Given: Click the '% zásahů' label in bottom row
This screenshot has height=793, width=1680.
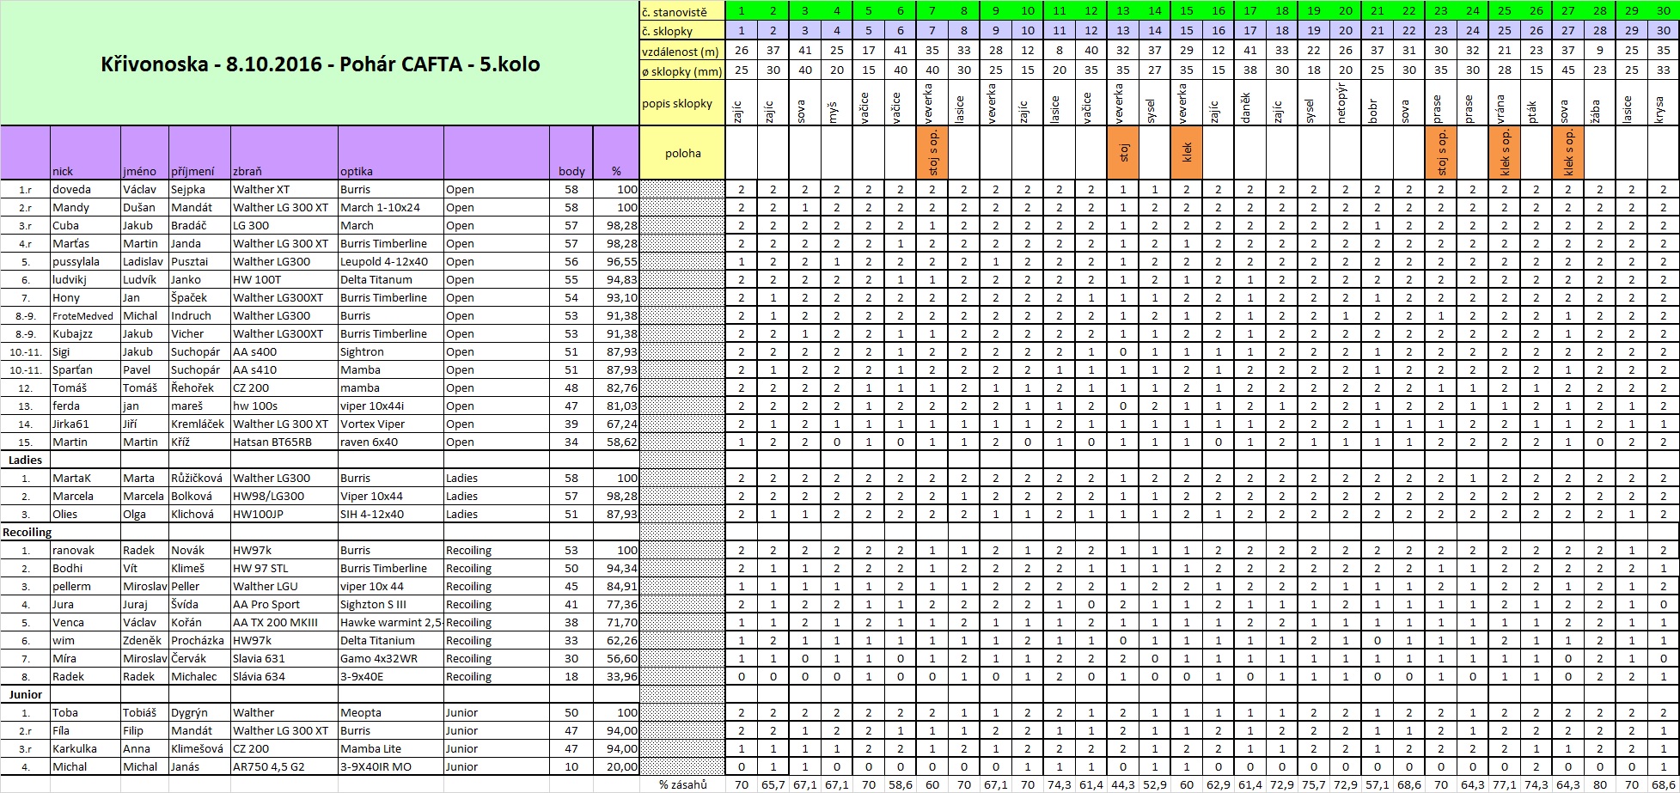Looking at the screenshot, I should tap(682, 784).
